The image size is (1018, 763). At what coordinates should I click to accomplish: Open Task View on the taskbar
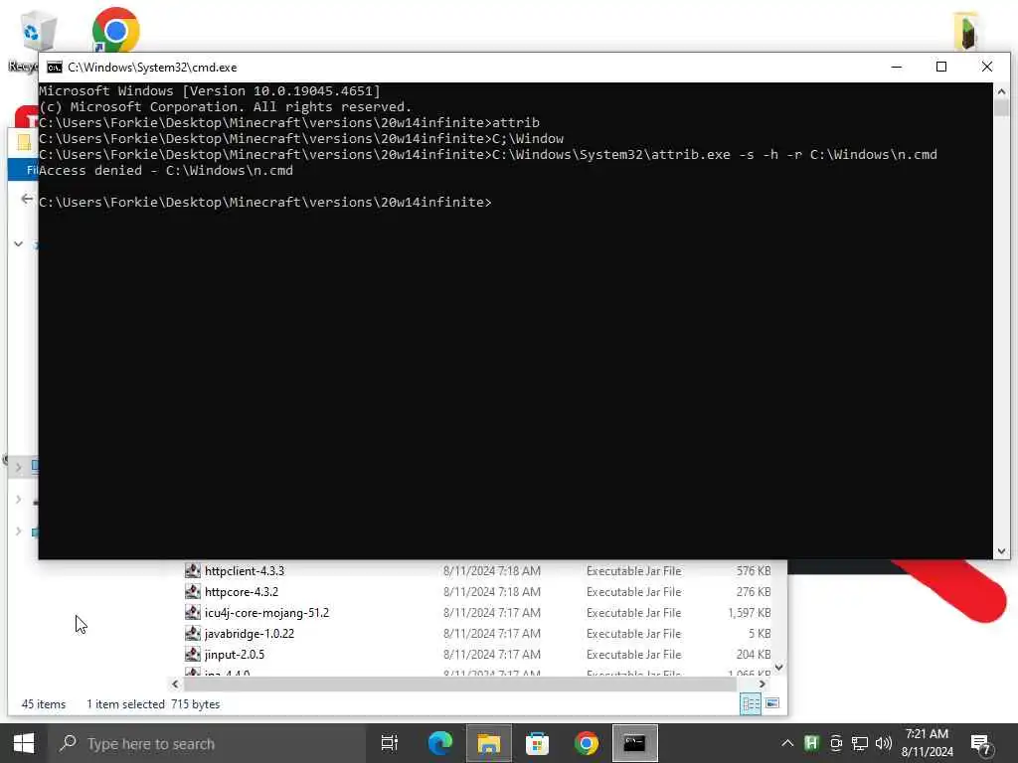[390, 743]
